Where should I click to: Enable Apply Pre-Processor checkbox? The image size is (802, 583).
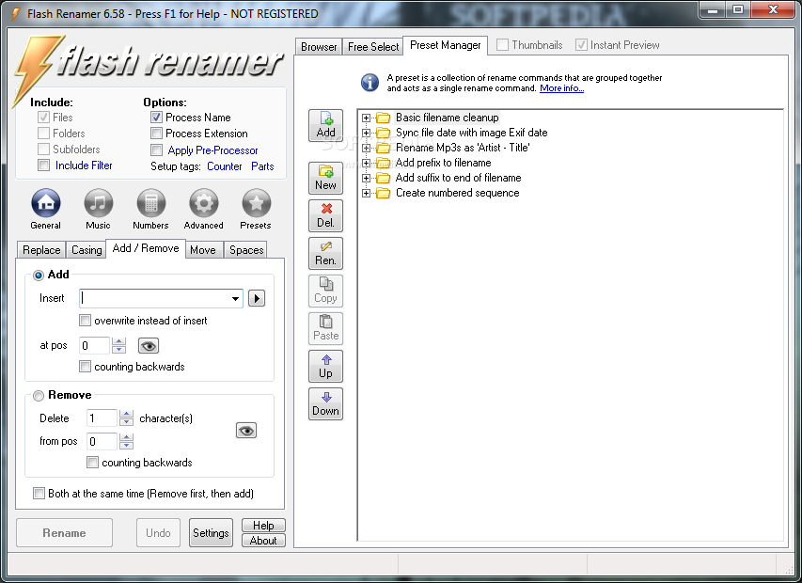pos(156,150)
